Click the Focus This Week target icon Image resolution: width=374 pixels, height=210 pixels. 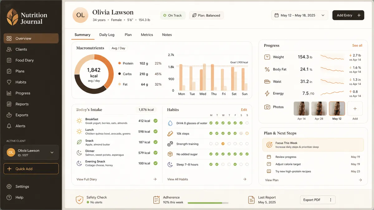[269, 145]
